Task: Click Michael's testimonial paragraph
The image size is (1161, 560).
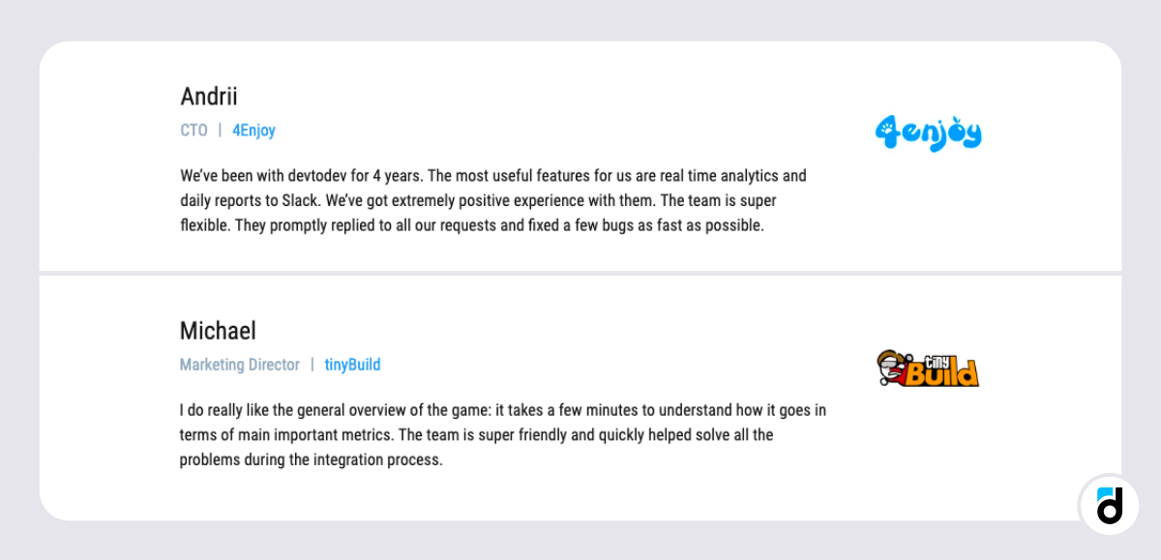Action: pos(502,435)
